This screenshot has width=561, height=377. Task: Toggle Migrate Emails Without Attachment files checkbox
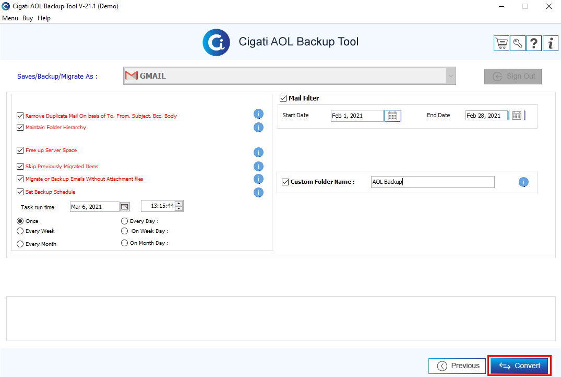(x=20, y=179)
